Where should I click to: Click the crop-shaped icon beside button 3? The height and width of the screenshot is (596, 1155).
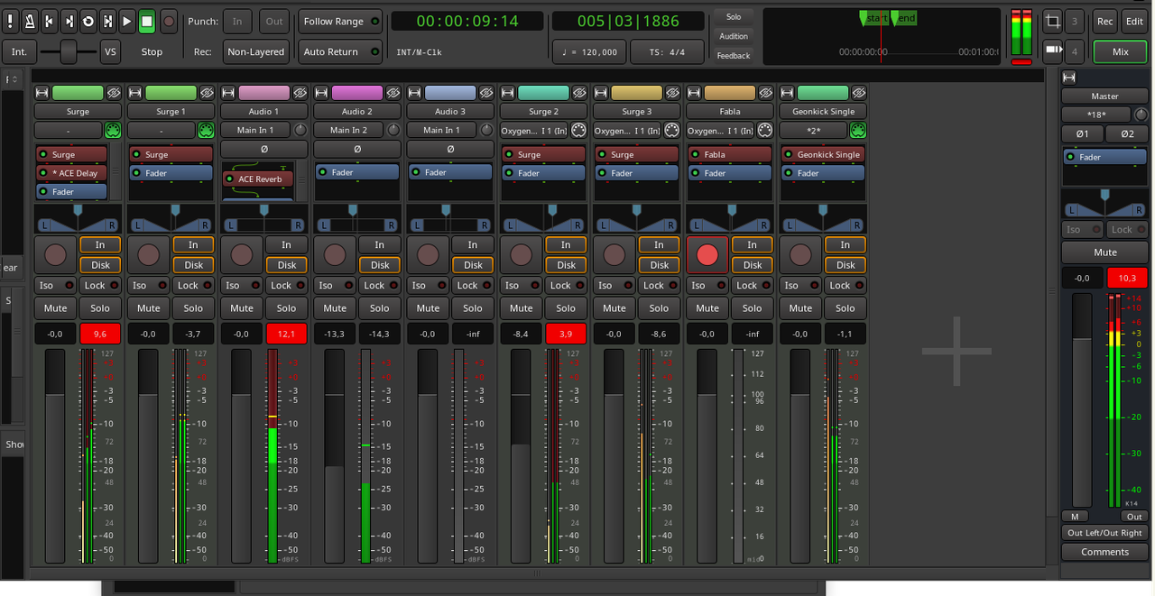pyautogui.click(x=1052, y=21)
